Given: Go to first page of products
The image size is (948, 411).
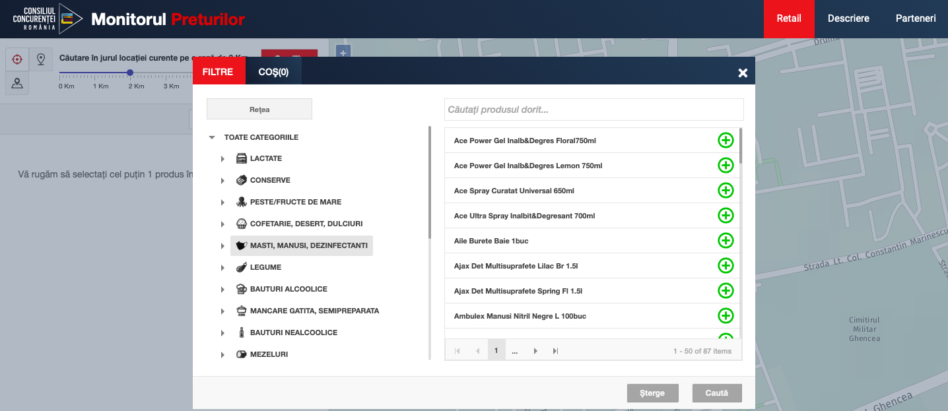Looking at the screenshot, I should [457, 351].
